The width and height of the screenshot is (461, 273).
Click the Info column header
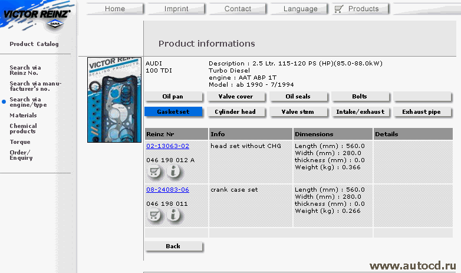pyautogui.click(x=251, y=134)
